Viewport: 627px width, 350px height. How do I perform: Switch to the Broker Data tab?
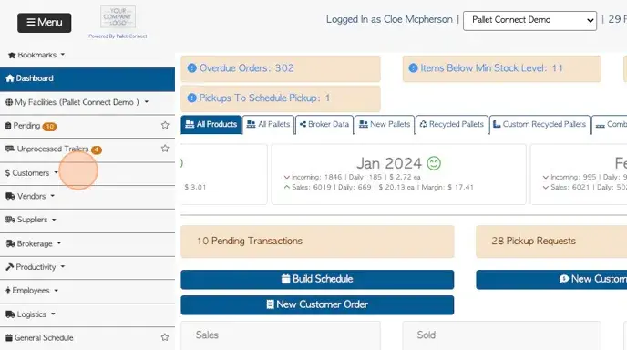tap(324, 124)
